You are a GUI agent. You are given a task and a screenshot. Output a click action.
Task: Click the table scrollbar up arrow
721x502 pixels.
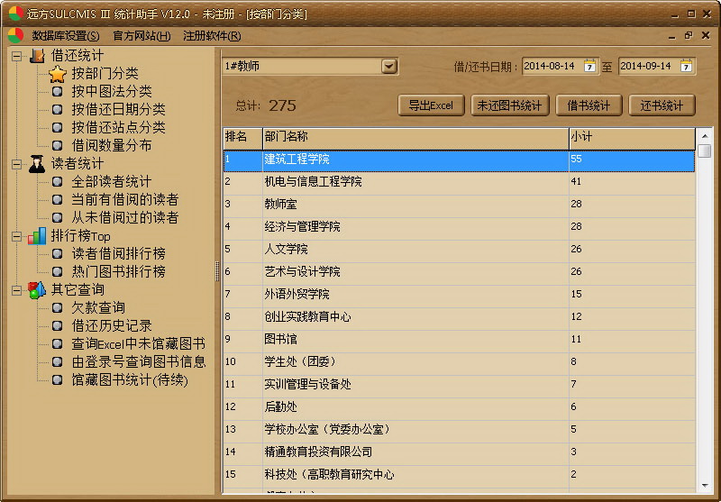click(705, 136)
